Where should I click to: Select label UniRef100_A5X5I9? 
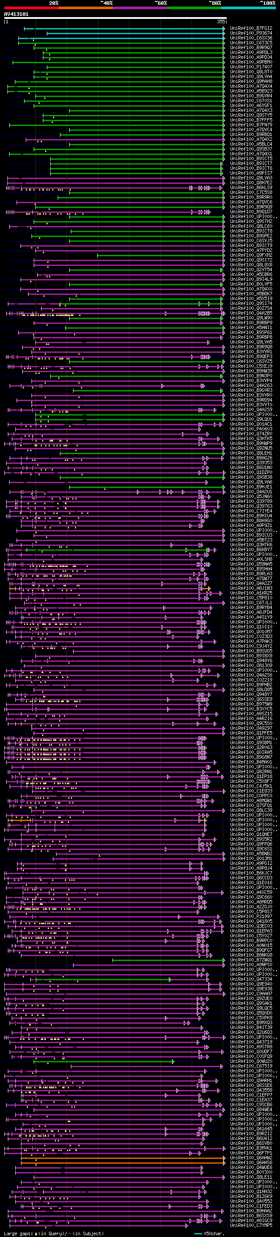tap(251, 299)
